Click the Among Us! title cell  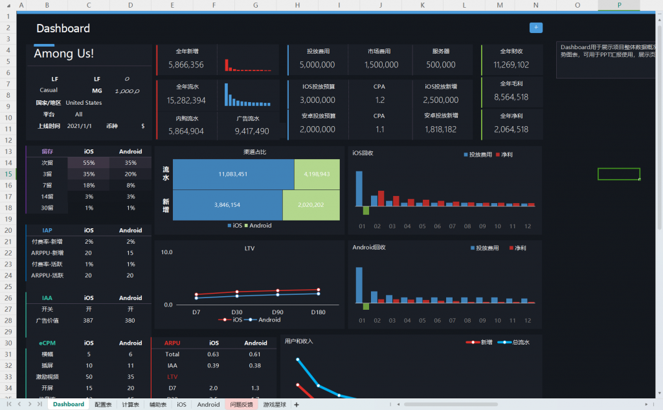(x=64, y=54)
